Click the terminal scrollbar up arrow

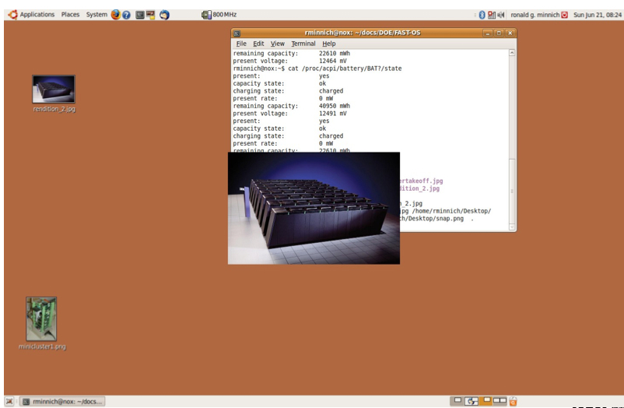(512, 53)
